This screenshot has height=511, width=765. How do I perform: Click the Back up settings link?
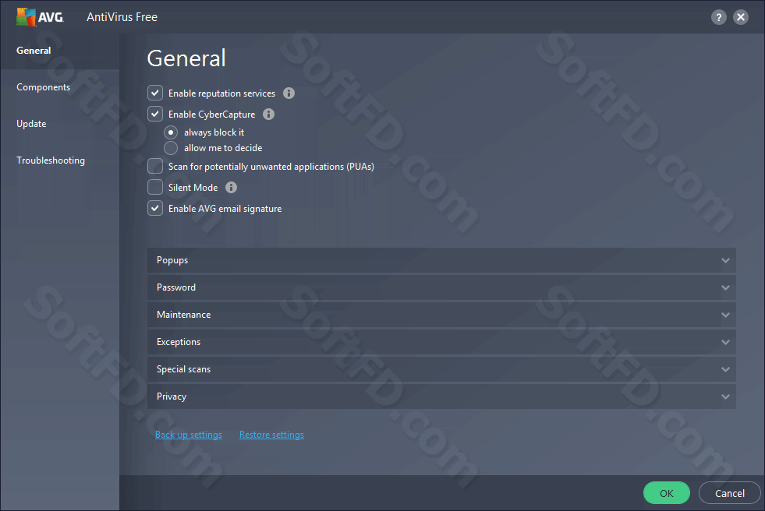click(188, 435)
